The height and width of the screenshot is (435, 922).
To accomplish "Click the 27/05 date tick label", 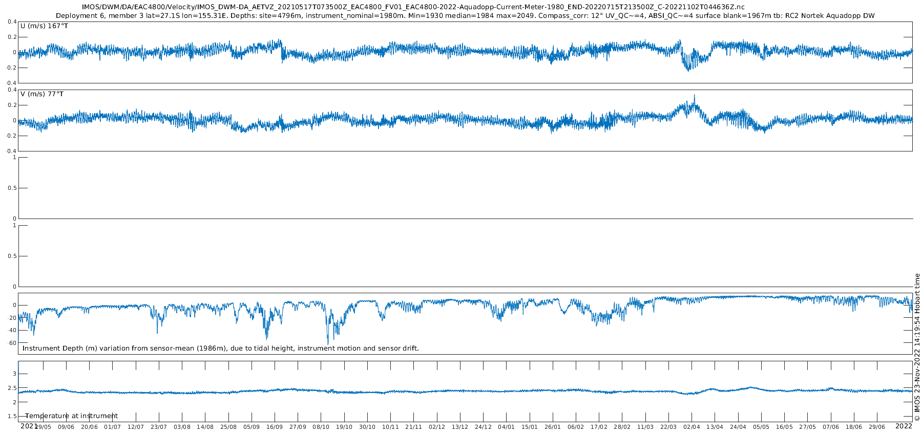I will point(808,427).
